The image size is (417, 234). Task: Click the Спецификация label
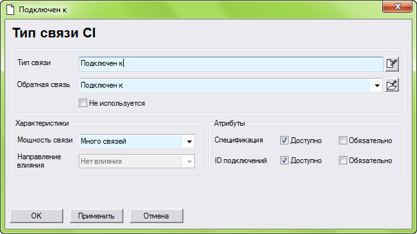(x=239, y=140)
